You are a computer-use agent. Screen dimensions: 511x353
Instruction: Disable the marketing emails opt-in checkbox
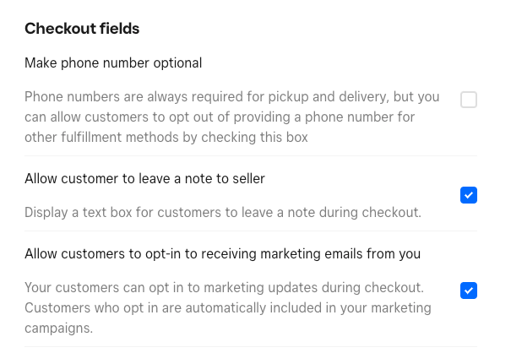469,291
